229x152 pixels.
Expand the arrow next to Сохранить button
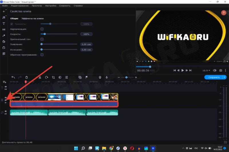click(x=224, y=77)
